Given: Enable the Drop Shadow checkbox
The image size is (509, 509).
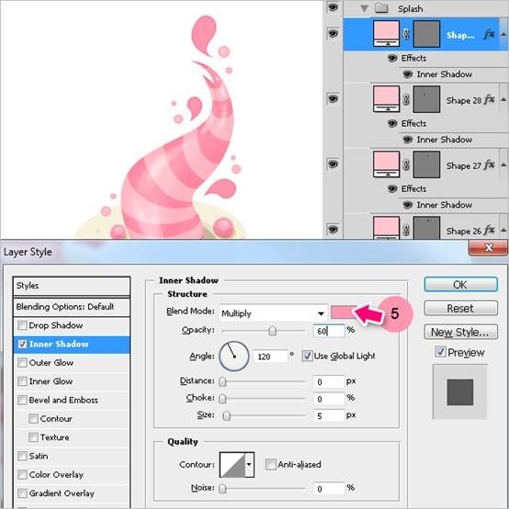Looking at the screenshot, I should [x=22, y=325].
